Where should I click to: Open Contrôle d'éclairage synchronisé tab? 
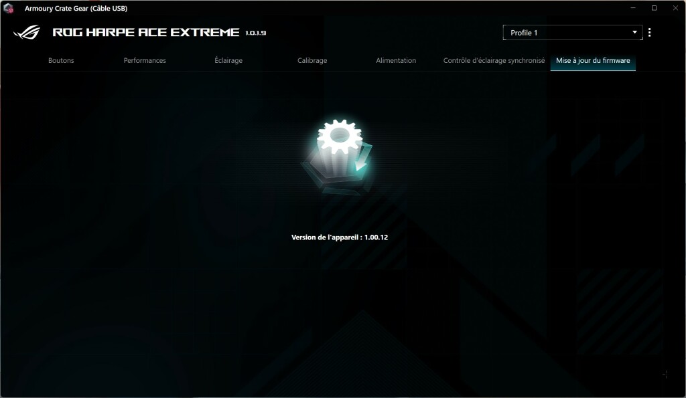pyautogui.click(x=494, y=60)
